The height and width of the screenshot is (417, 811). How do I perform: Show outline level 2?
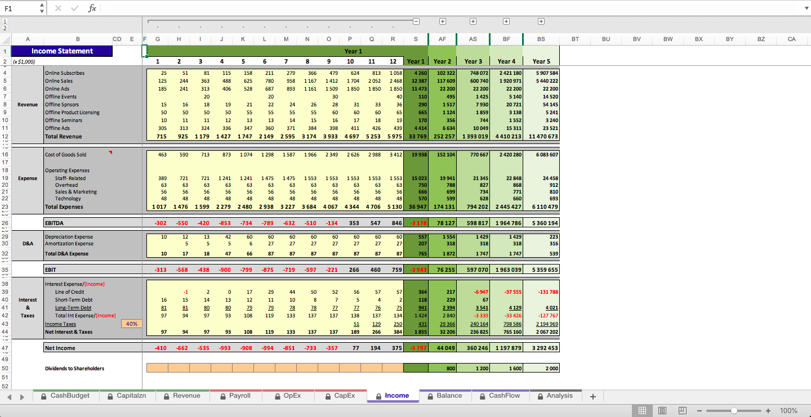[5, 28]
